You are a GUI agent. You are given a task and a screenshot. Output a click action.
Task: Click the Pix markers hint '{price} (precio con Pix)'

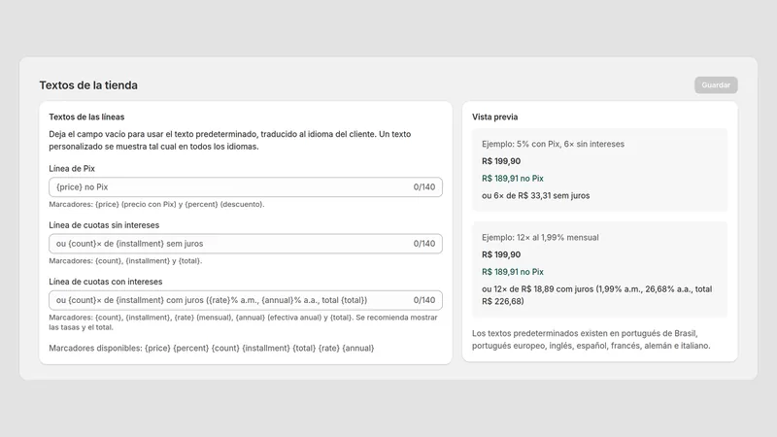[156, 204]
